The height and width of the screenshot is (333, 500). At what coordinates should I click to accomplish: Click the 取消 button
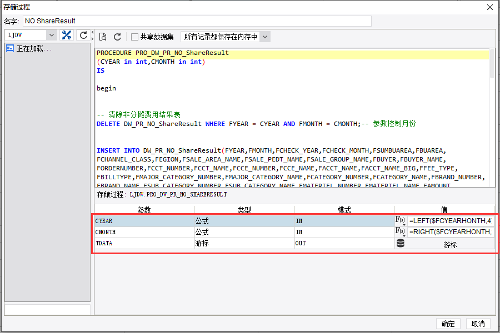click(x=478, y=324)
